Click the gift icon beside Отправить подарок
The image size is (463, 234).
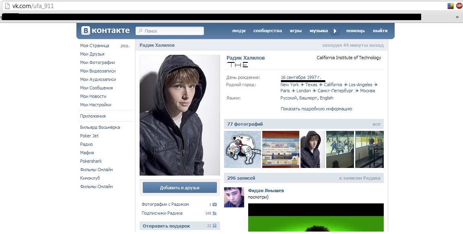pyautogui.click(x=214, y=226)
